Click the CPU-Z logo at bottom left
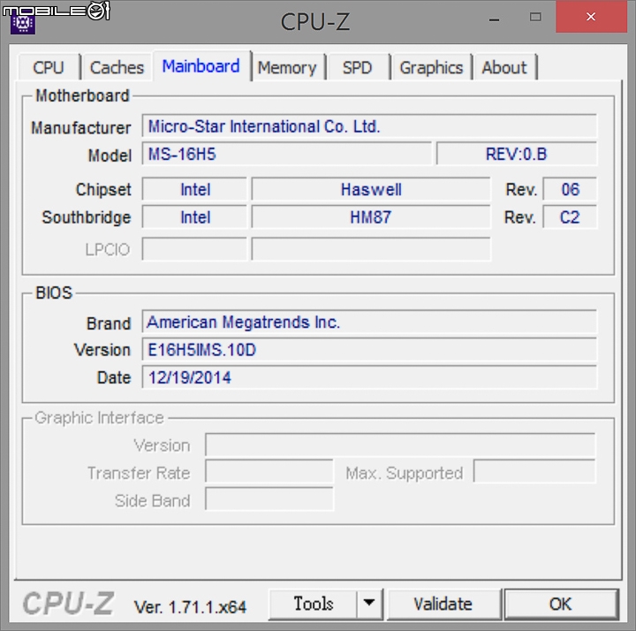This screenshot has height=631, width=636. 68,604
